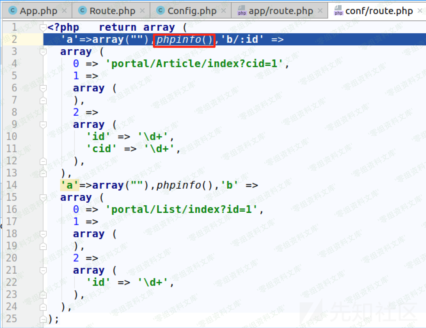Switch to the app/route.php tab
Viewport: 426px width, 328px height.
coord(280,11)
